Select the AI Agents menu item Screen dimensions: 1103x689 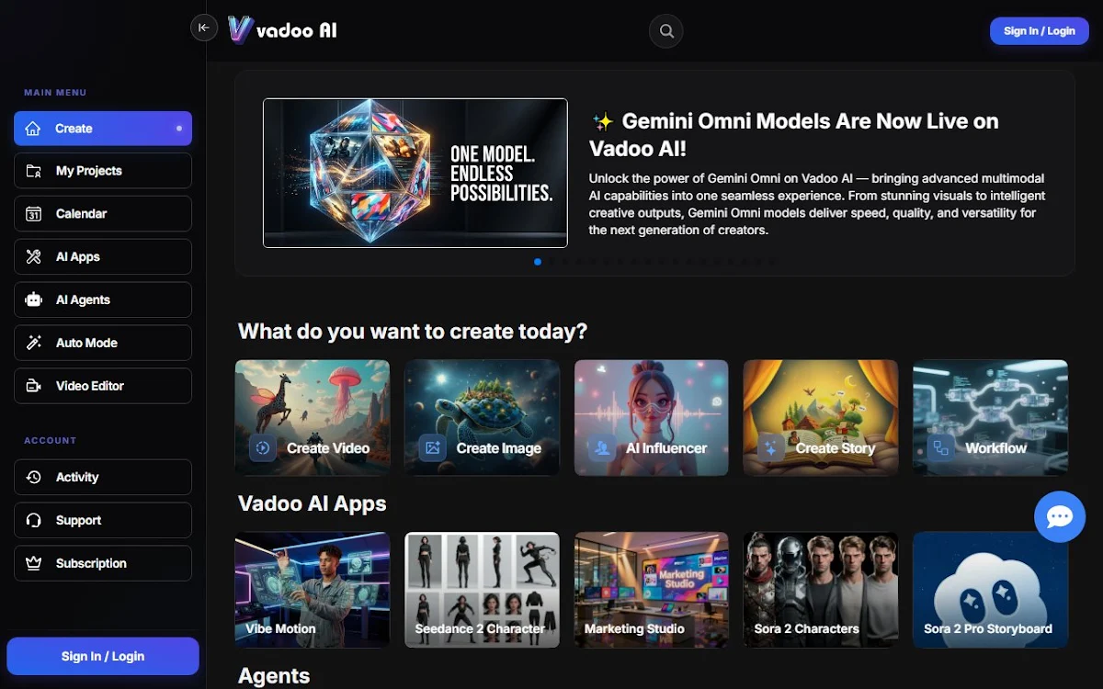coord(103,299)
